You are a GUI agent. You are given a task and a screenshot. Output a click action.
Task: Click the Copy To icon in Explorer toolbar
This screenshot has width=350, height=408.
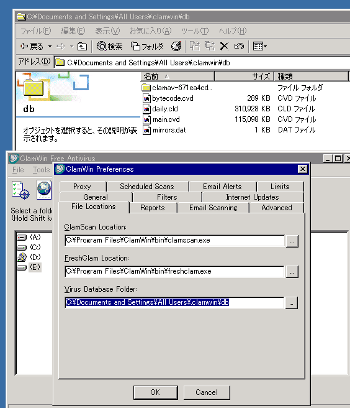click(x=210, y=46)
